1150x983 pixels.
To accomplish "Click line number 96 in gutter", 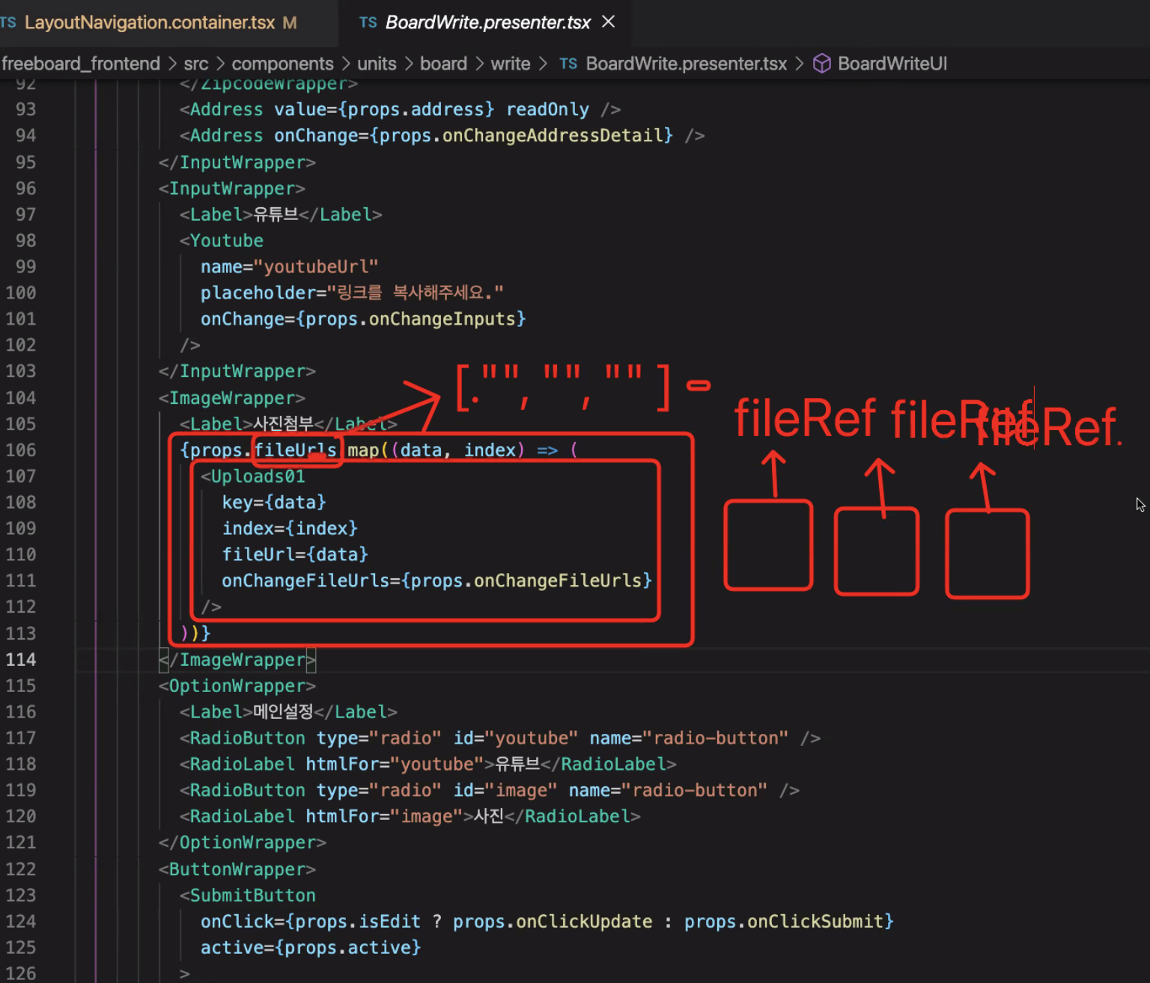I will pyautogui.click(x=25, y=188).
